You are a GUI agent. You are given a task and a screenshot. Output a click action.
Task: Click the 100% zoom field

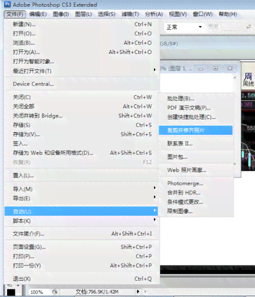pyautogui.click(x=39, y=292)
